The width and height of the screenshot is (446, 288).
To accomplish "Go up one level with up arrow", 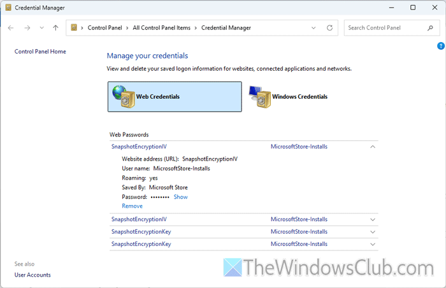I will (x=56, y=28).
